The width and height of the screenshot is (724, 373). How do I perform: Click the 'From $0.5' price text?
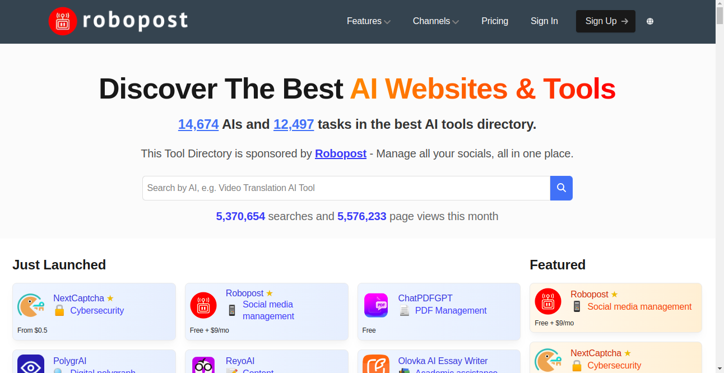tap(33, 330)
